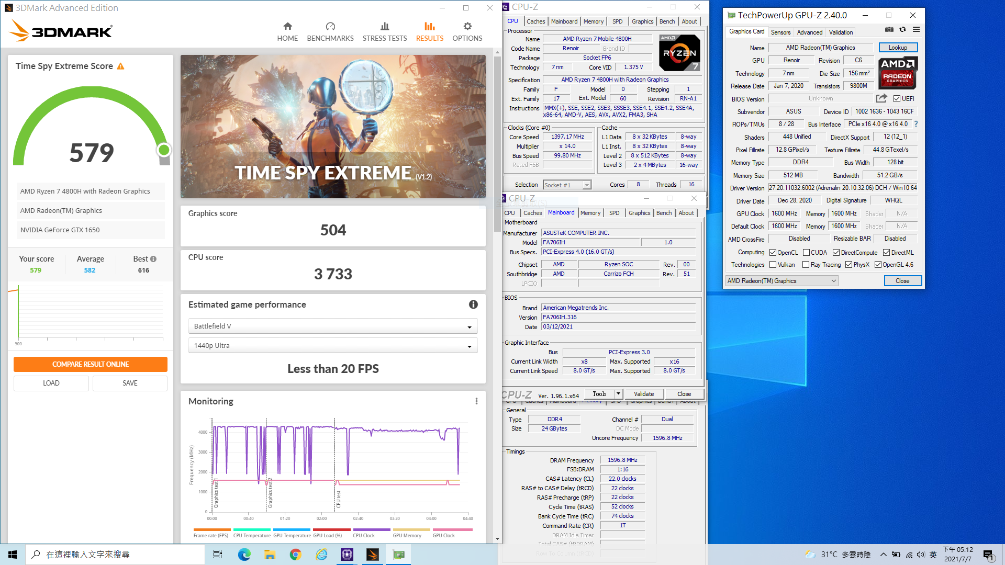Save GPU-Z BIOS via share icon

881,98
